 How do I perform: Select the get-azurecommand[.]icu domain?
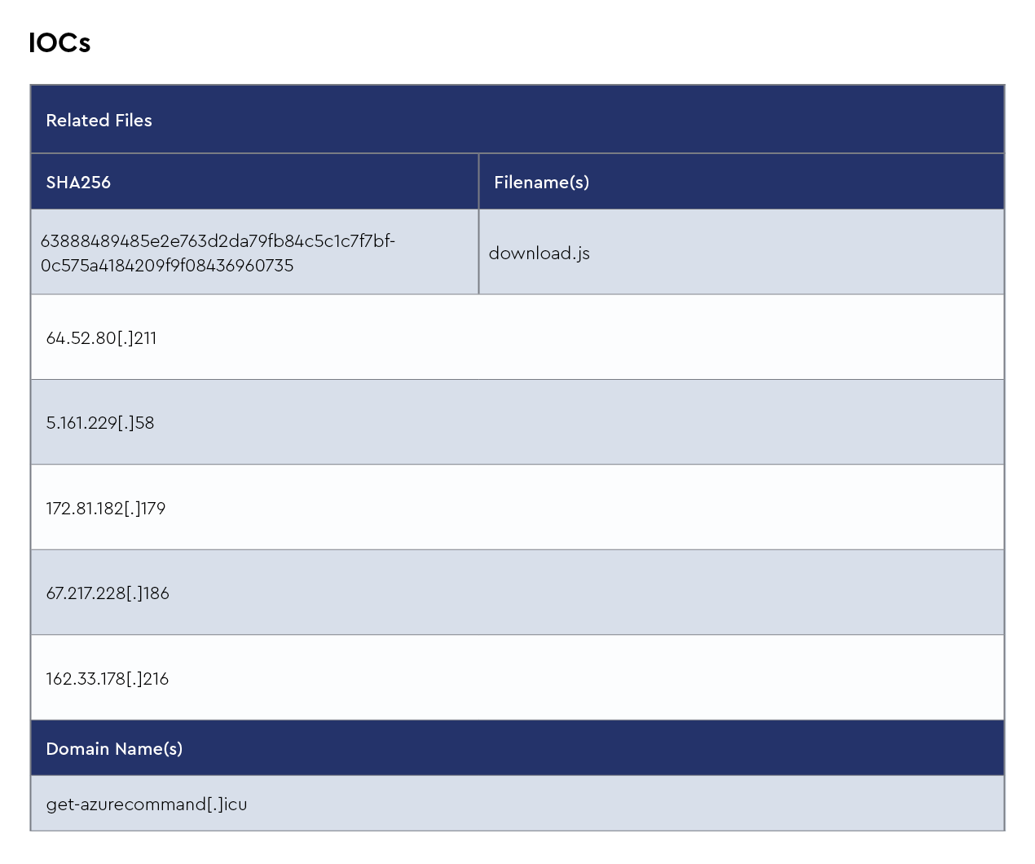pos(146,804)
